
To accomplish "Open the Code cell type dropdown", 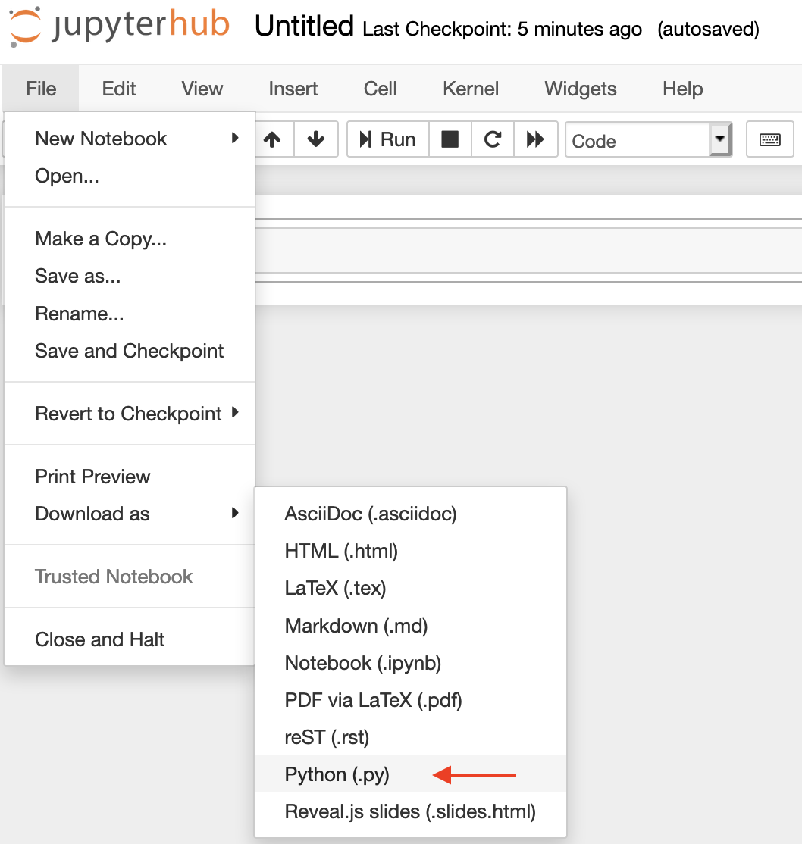I will pos(648,140).
